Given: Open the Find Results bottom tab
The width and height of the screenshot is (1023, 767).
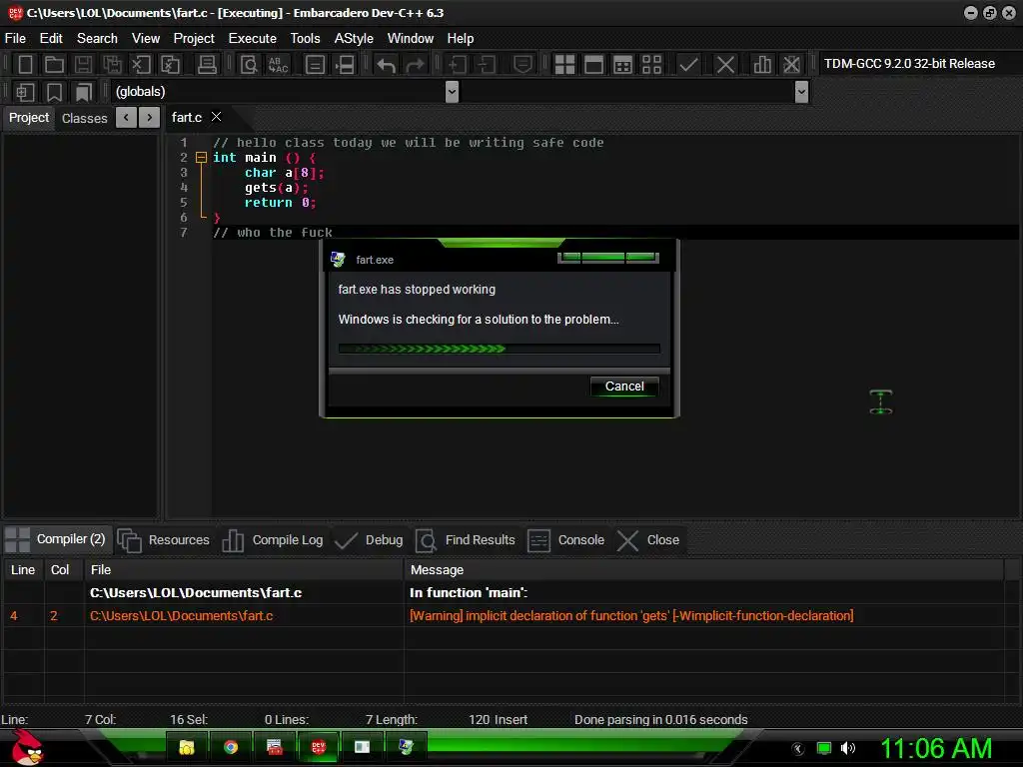Looking at the screenshot, I should (x=466, y=540).
